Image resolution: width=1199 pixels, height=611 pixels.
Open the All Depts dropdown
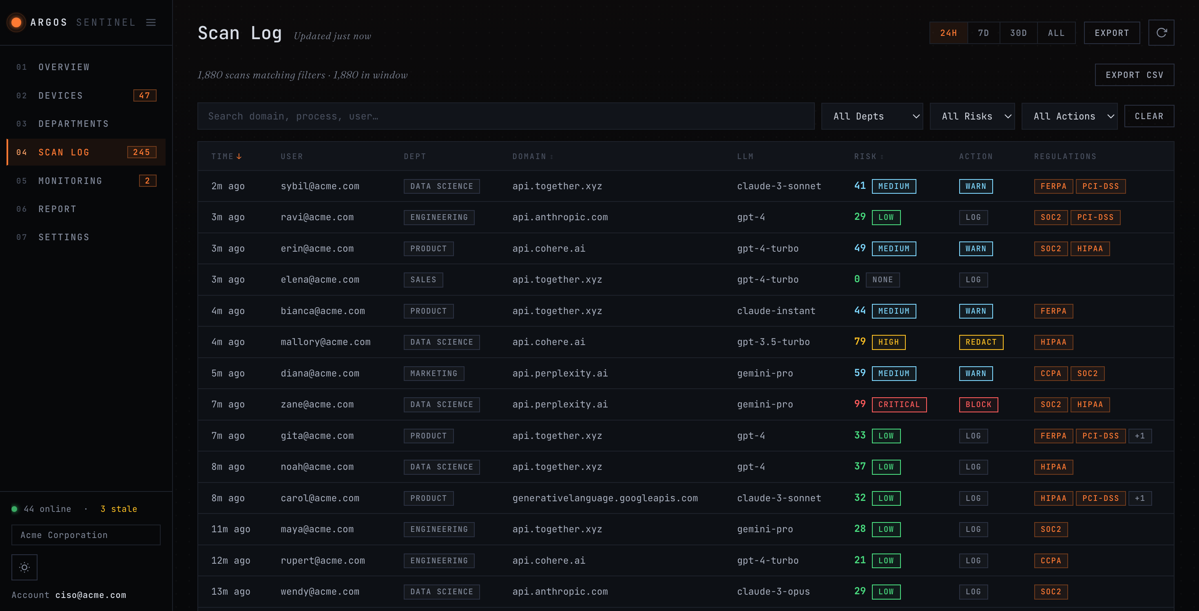tap(872, 116)
